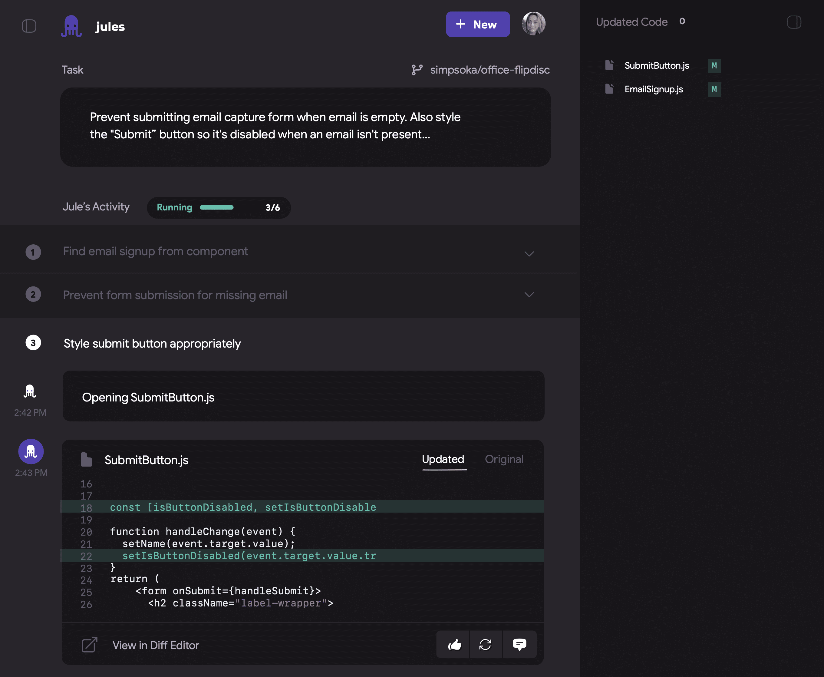Click the purple Jules avatar at 2:43 PM
The width and height of the screenshot is (824, 677).
click(31, 452)
